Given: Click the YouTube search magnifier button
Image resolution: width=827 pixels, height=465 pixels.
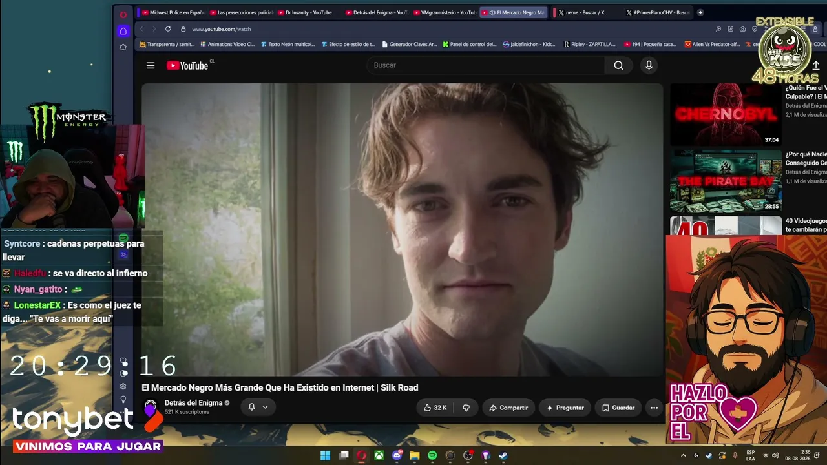Looking at the screenshot, I should pos(618,65).
